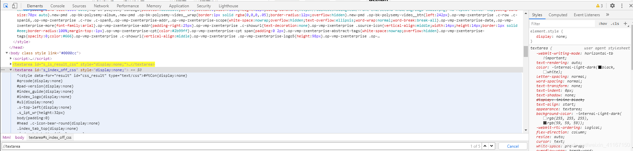This screenshot has height=151, width=633.
Task: Click the #qrcode{display:none} text line
Action: coord(39,81)
